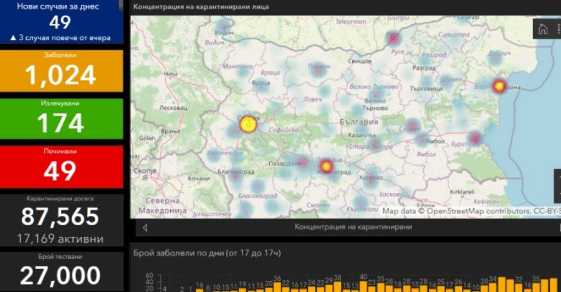Click the purple Burgas hotspot
561x292 pixels.
point(475,138)
